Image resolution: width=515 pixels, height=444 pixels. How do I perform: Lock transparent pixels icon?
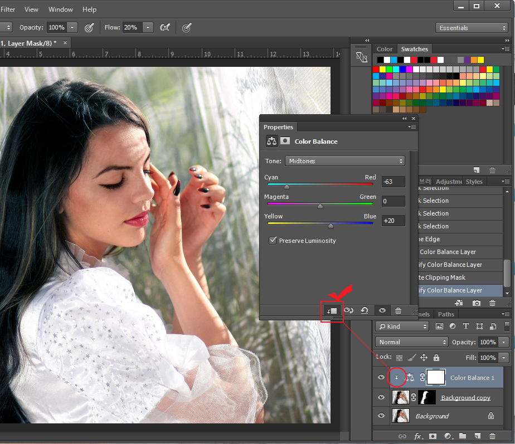tap(399, 358)
